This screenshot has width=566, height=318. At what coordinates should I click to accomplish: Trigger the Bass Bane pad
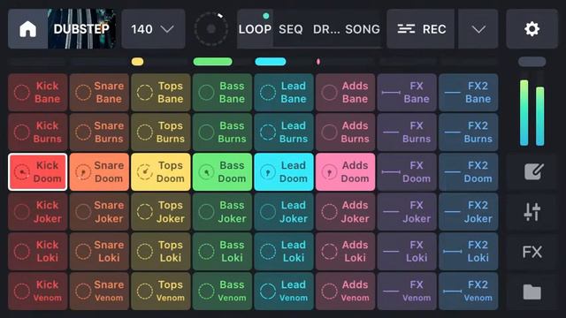(222, 92)
